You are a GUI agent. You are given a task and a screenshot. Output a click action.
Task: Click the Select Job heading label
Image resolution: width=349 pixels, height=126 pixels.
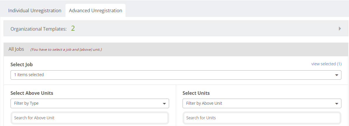(x=22, y=64)
